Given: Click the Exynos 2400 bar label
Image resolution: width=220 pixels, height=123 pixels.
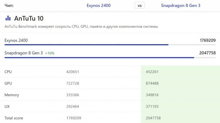Looking at the screenshot, I should (16, 40).
